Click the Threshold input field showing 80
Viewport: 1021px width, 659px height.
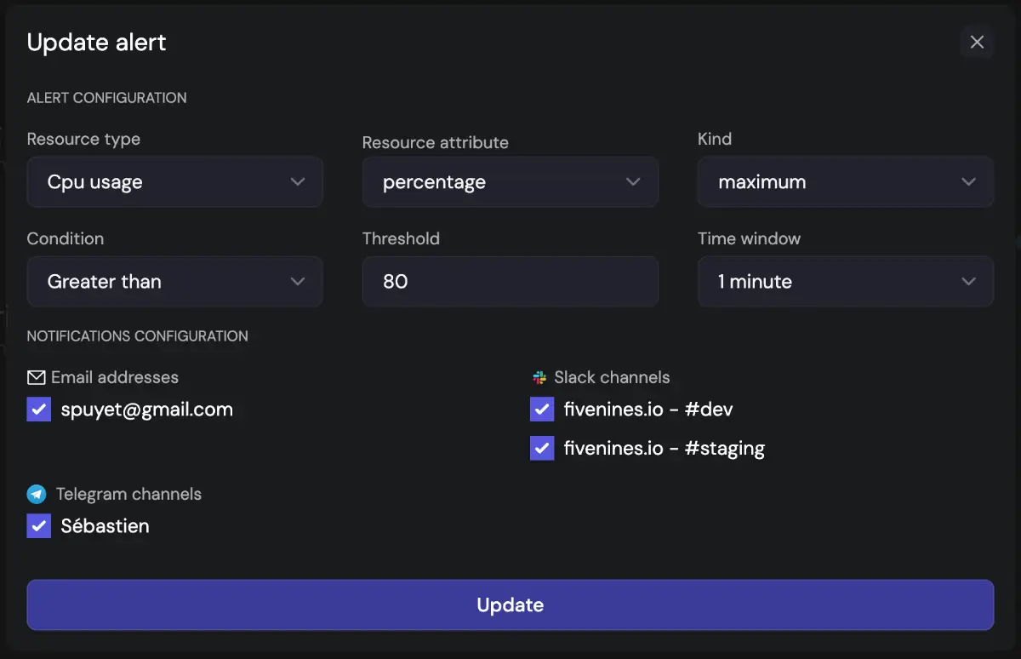(510, 282)
